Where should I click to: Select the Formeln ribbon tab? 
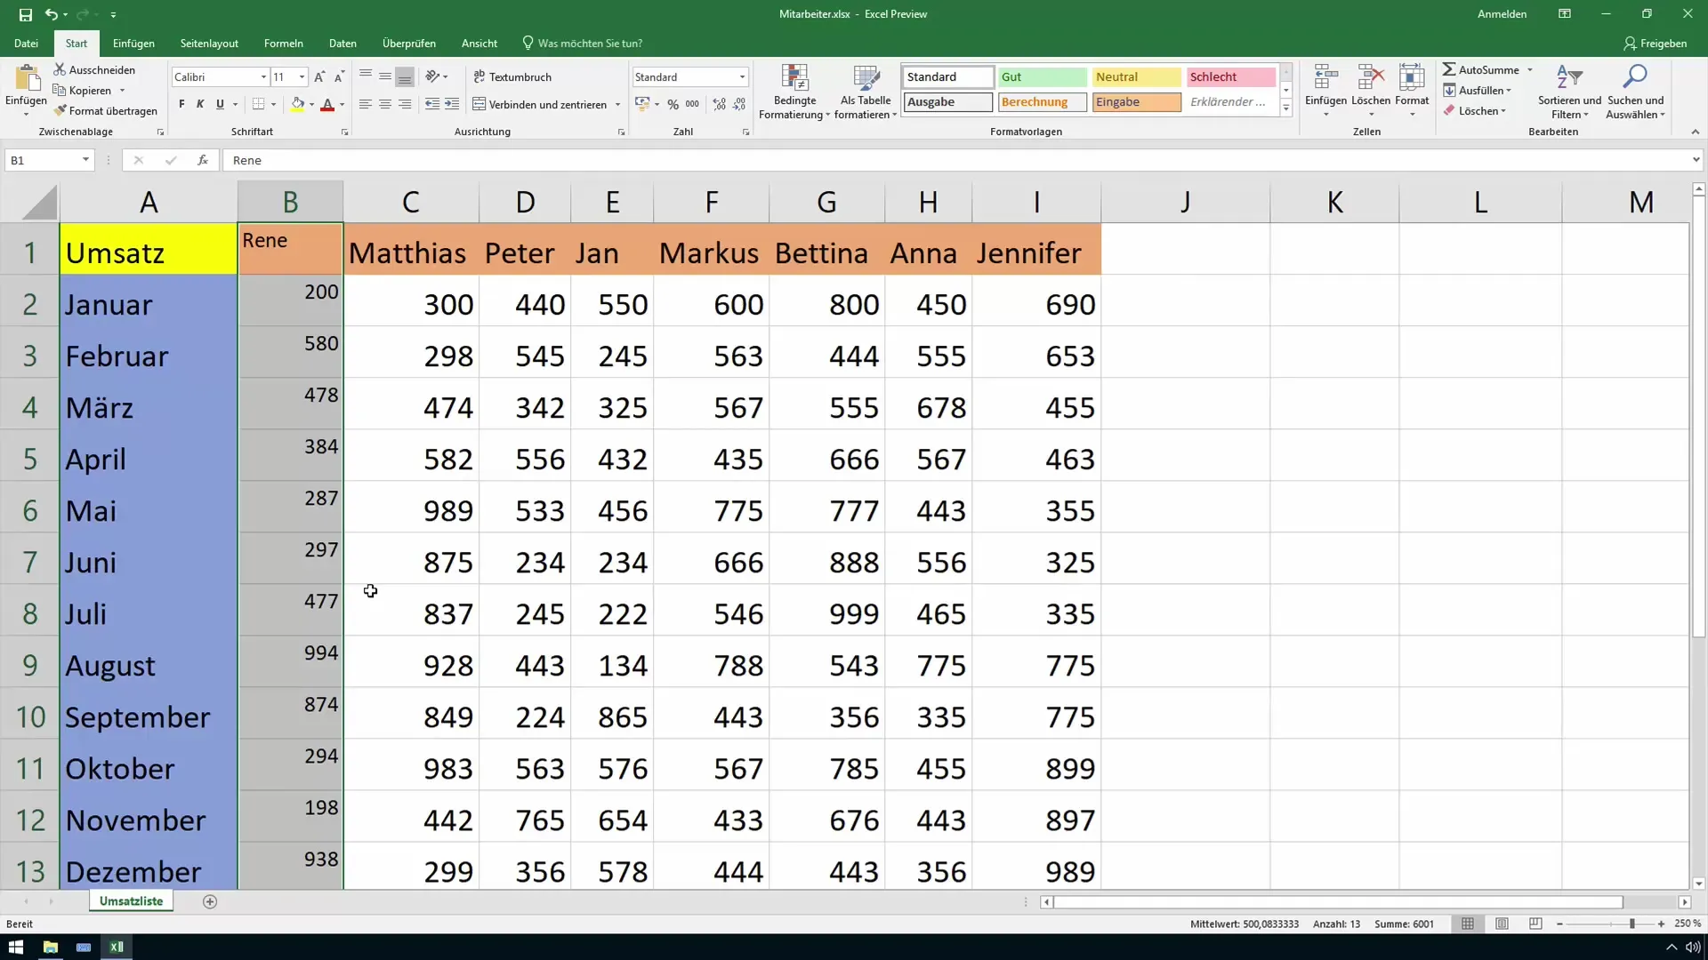284,44
